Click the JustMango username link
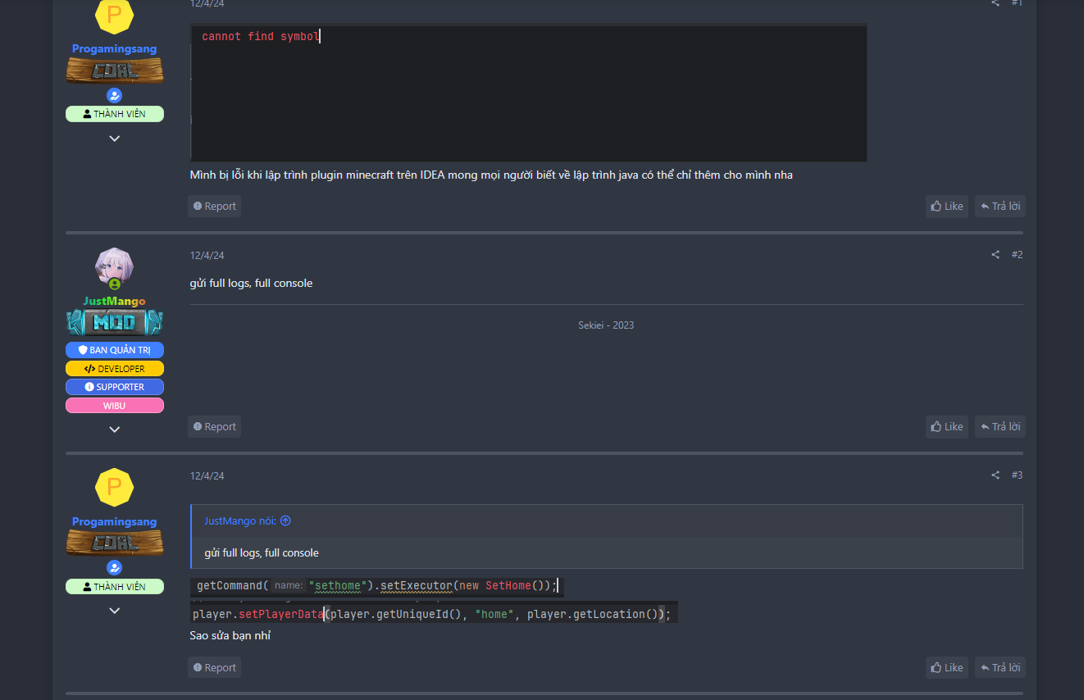1084x700 pixels. tap(114, 301)
